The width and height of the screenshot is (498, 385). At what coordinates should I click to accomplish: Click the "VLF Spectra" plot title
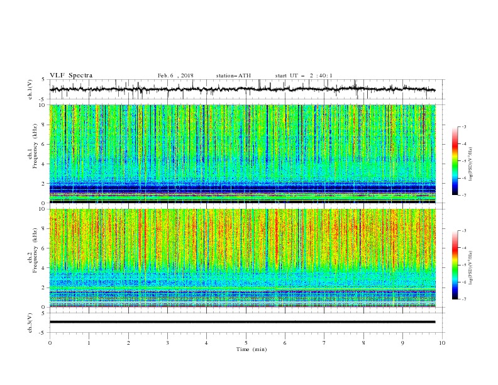coord(71,75)
